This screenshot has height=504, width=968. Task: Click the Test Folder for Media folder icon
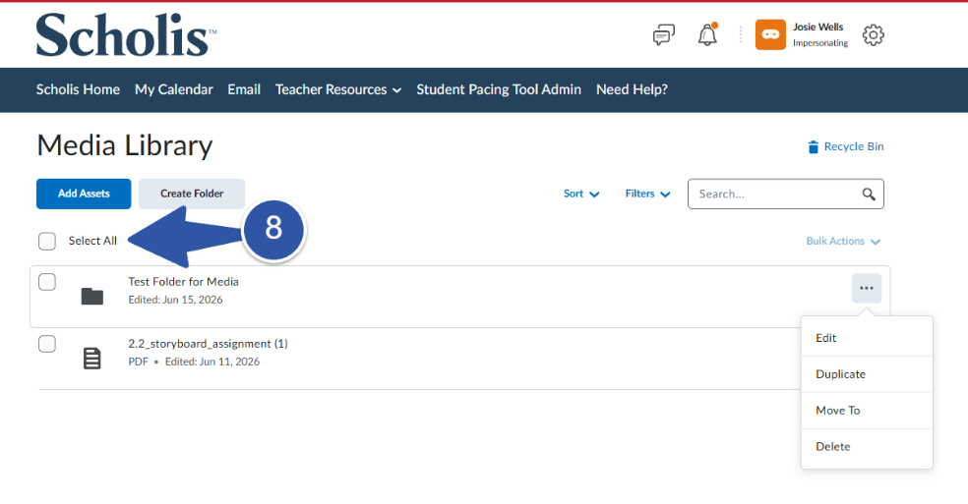pos(92,297)
